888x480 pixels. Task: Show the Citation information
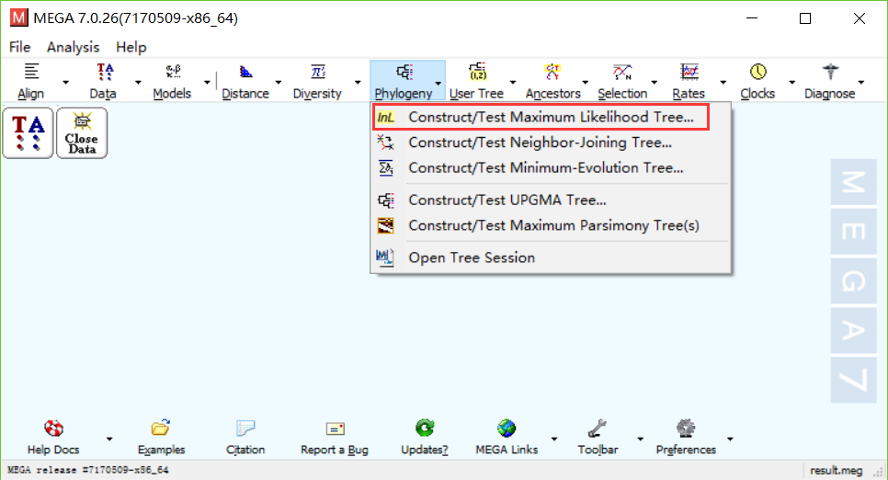pyautogui.click(x=245, y=438)
